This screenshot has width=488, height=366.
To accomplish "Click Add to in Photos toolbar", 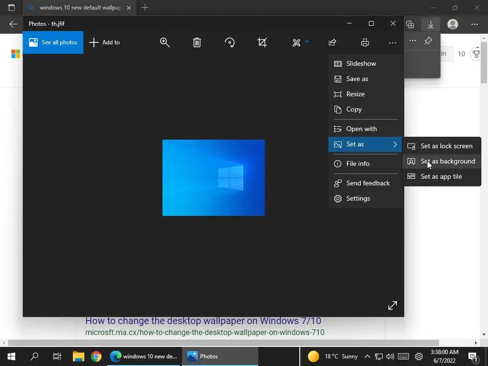I will click(104, 42).
